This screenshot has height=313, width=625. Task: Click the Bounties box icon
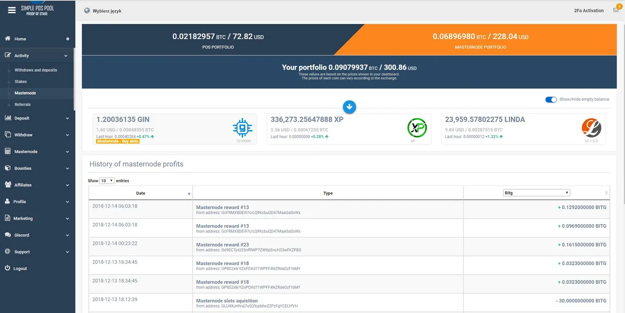point(8,168)
